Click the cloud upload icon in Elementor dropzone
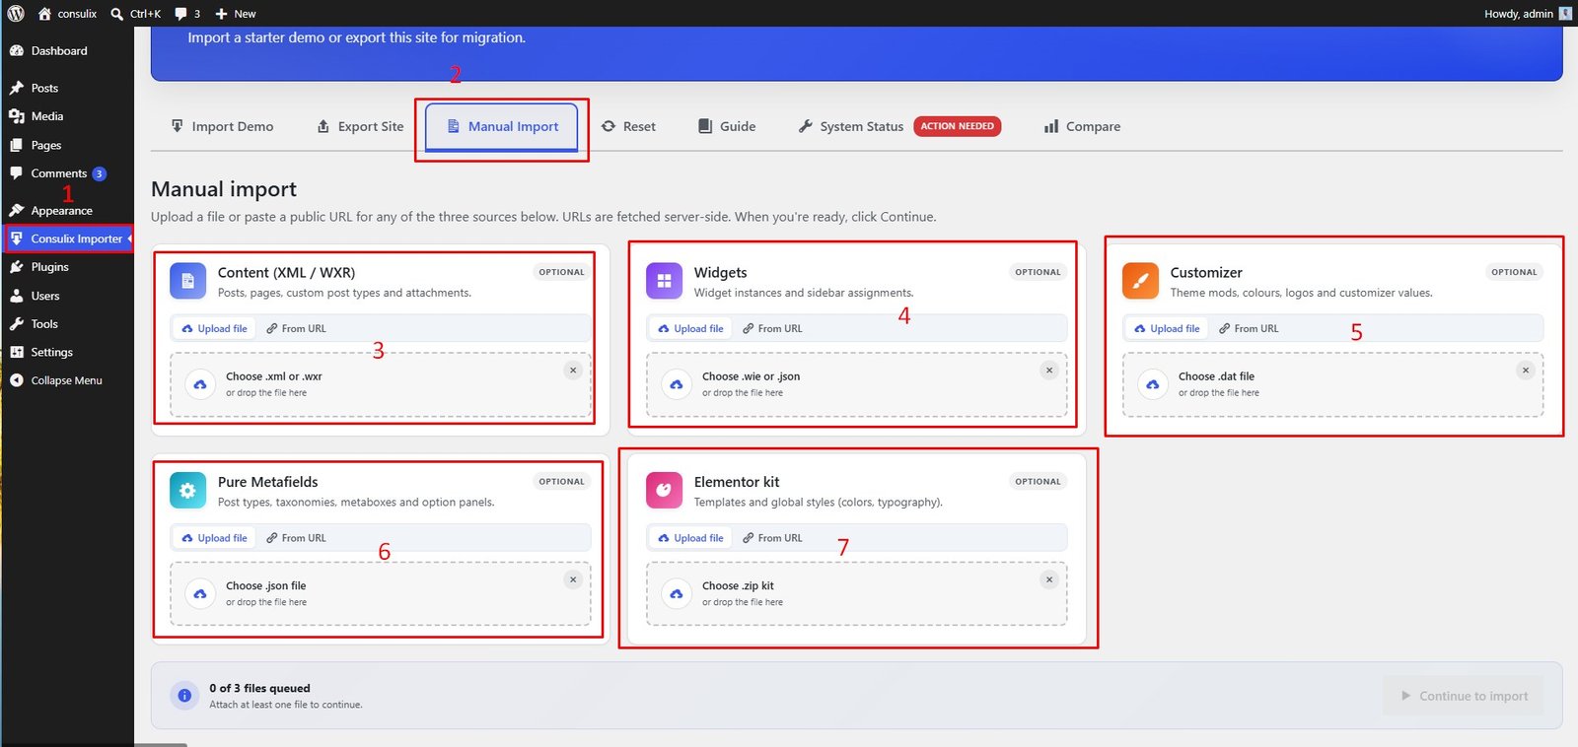The image size is (1578, 747). pyautogui.click(x=677, y=593)
